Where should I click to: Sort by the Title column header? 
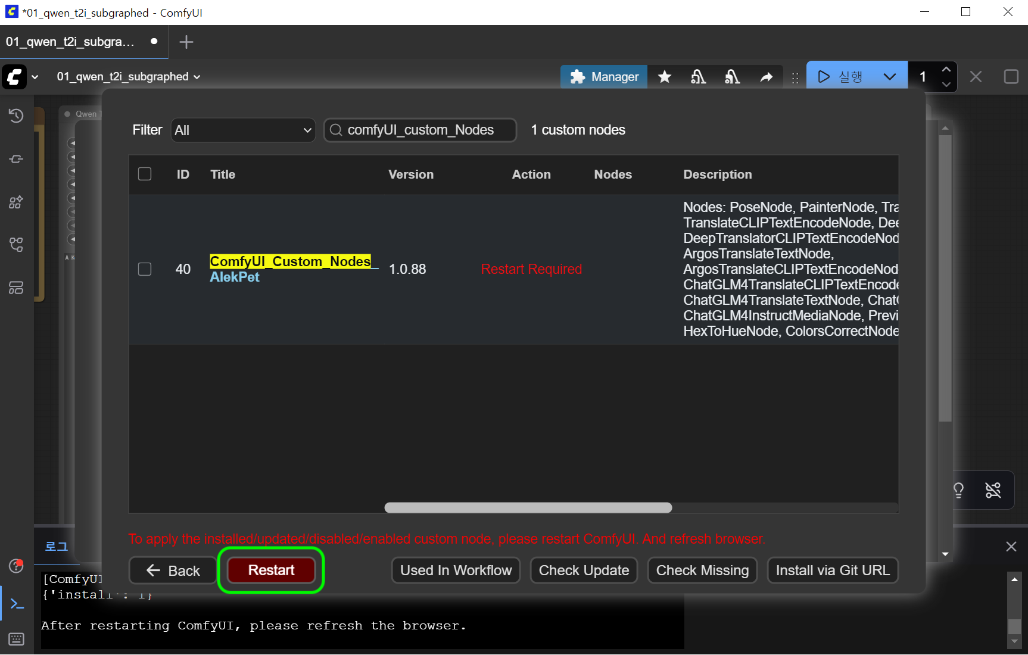coord(223,174)
